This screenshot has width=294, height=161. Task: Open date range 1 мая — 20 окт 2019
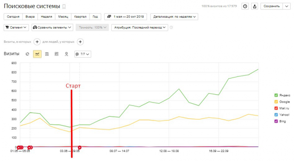[x=126, y=17]
